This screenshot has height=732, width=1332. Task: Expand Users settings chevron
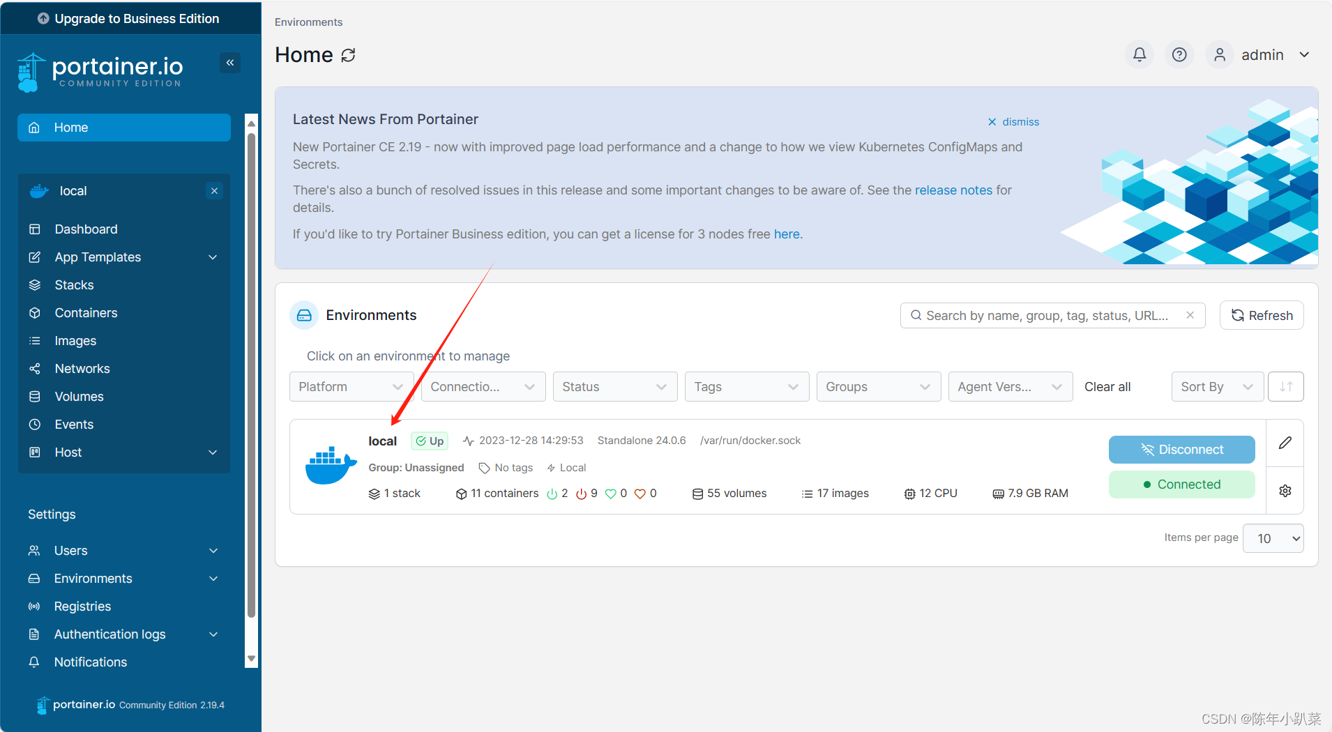tap(213, 551)
